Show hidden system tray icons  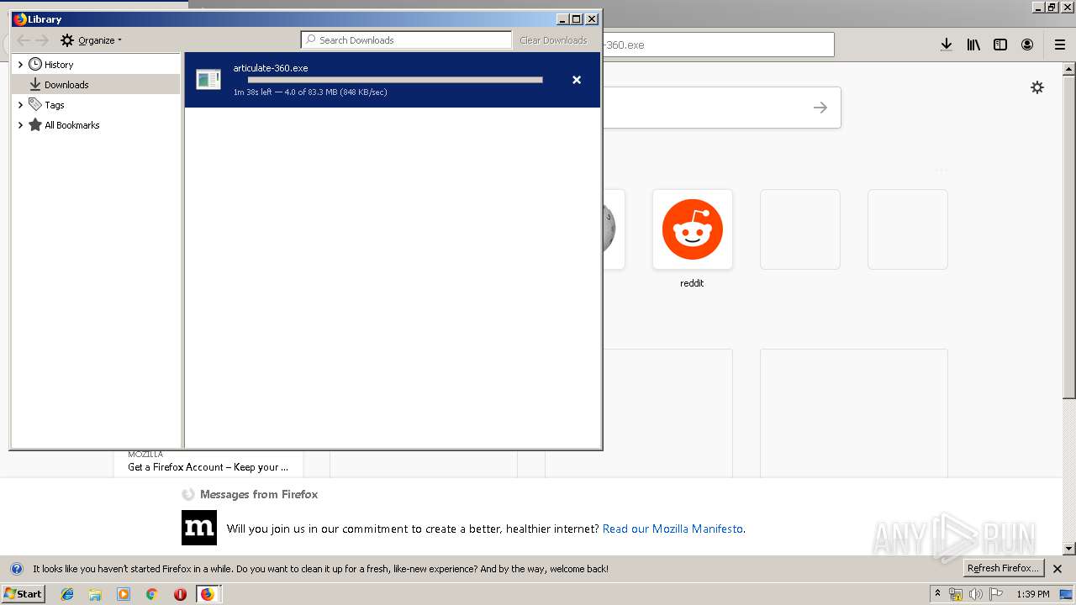pos(937,594)
